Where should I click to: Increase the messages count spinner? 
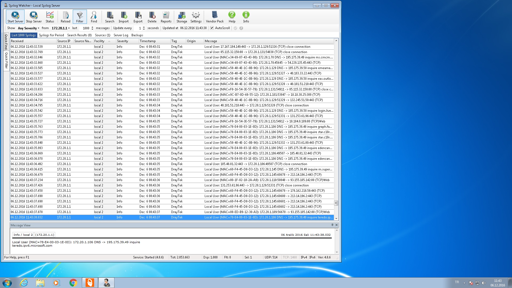tap(92, 27)
